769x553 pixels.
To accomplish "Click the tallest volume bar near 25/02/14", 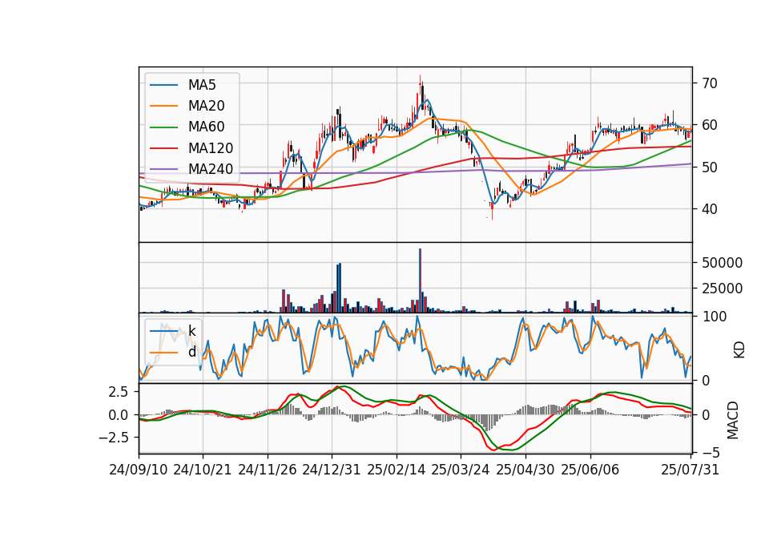I will pyautogui.click(x=421, y=281).
